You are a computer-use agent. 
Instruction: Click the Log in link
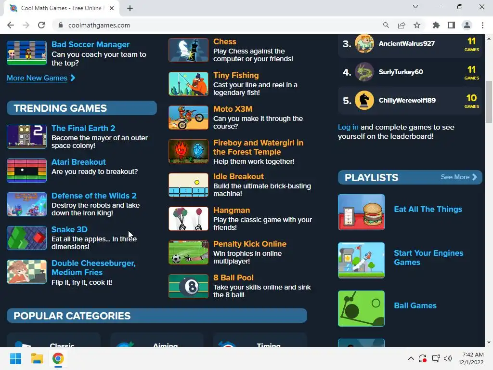pos(348,127)
